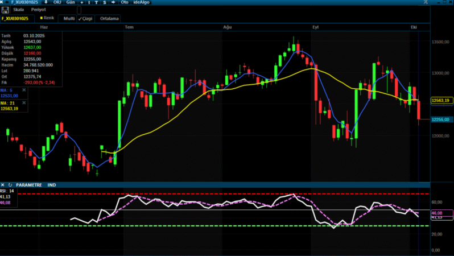This screenshot has width=454, height=256.
Task: Close the RSI indicator panel with X
Action: pyautogui.click(x=3, y=185)
